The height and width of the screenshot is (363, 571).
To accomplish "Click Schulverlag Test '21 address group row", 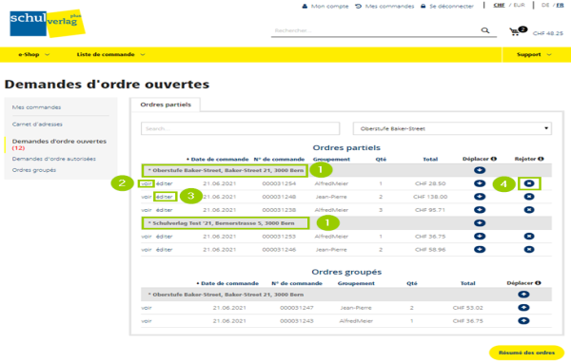I will coord(346,223).
